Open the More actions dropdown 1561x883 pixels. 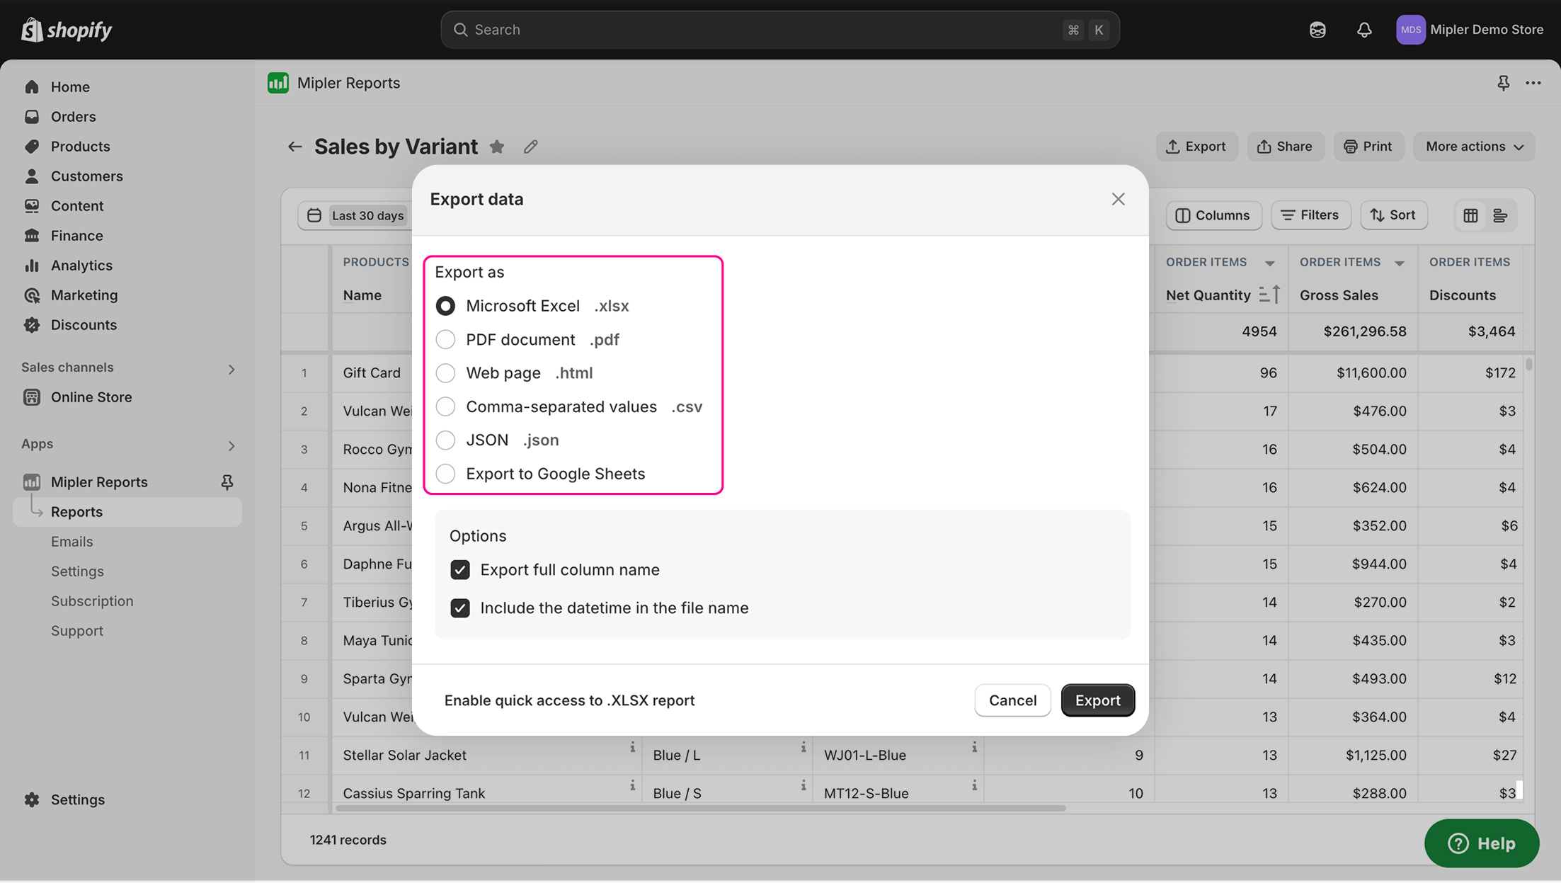point(1474,147)
